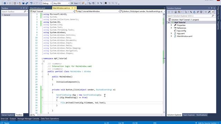Collapse the Button_Click method outline
Viewport: 221px width, 124px height.
pyautogui.click(x=42, y=90)
